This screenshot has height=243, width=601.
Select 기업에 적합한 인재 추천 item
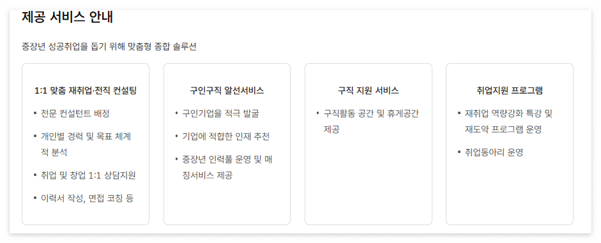click(225, 136)
